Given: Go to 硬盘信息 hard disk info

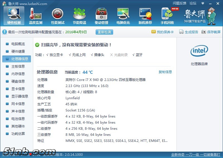Looking at the screenshot, I should [18, 81].
